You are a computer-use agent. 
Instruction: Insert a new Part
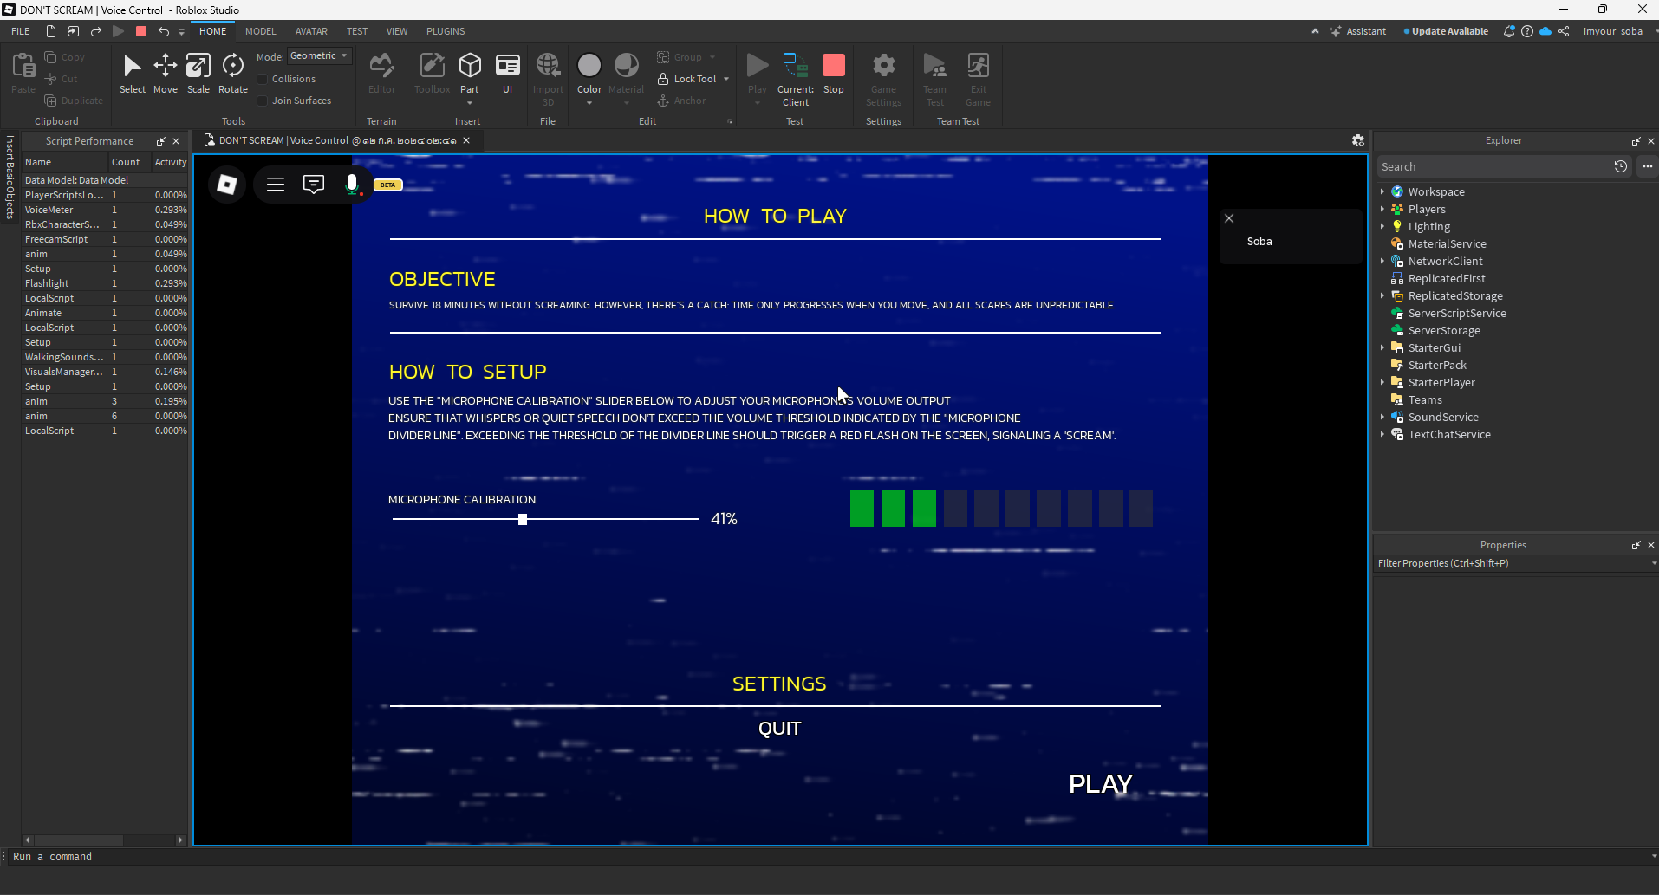point(470,74)
